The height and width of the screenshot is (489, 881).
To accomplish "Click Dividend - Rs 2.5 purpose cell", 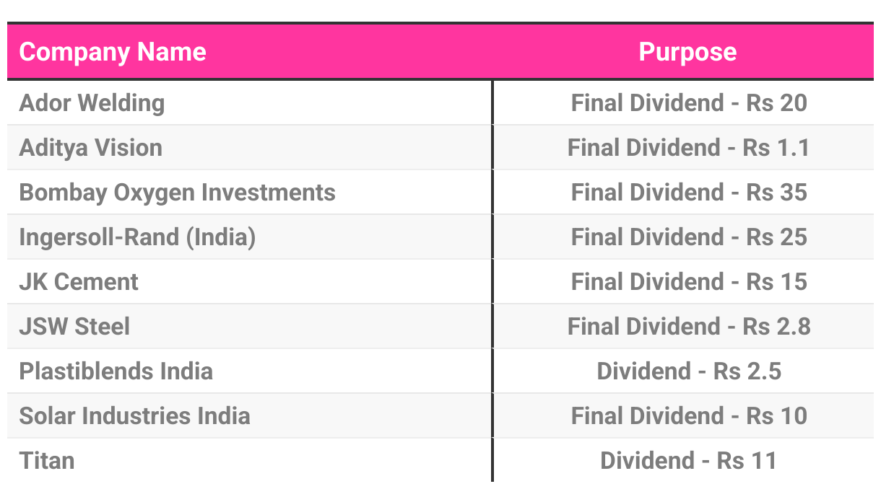I will click(689, 371).
